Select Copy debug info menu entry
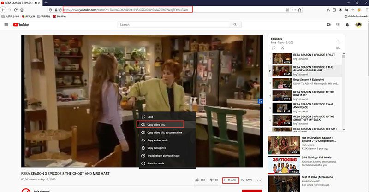 tap(167, 148)
